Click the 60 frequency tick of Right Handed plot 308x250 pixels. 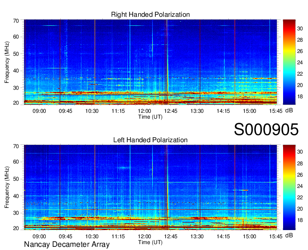[16, 37]
